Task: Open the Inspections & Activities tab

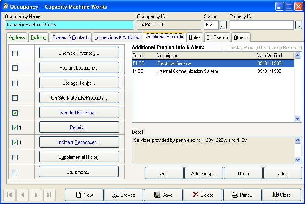Action: click(x=118, y=37)
